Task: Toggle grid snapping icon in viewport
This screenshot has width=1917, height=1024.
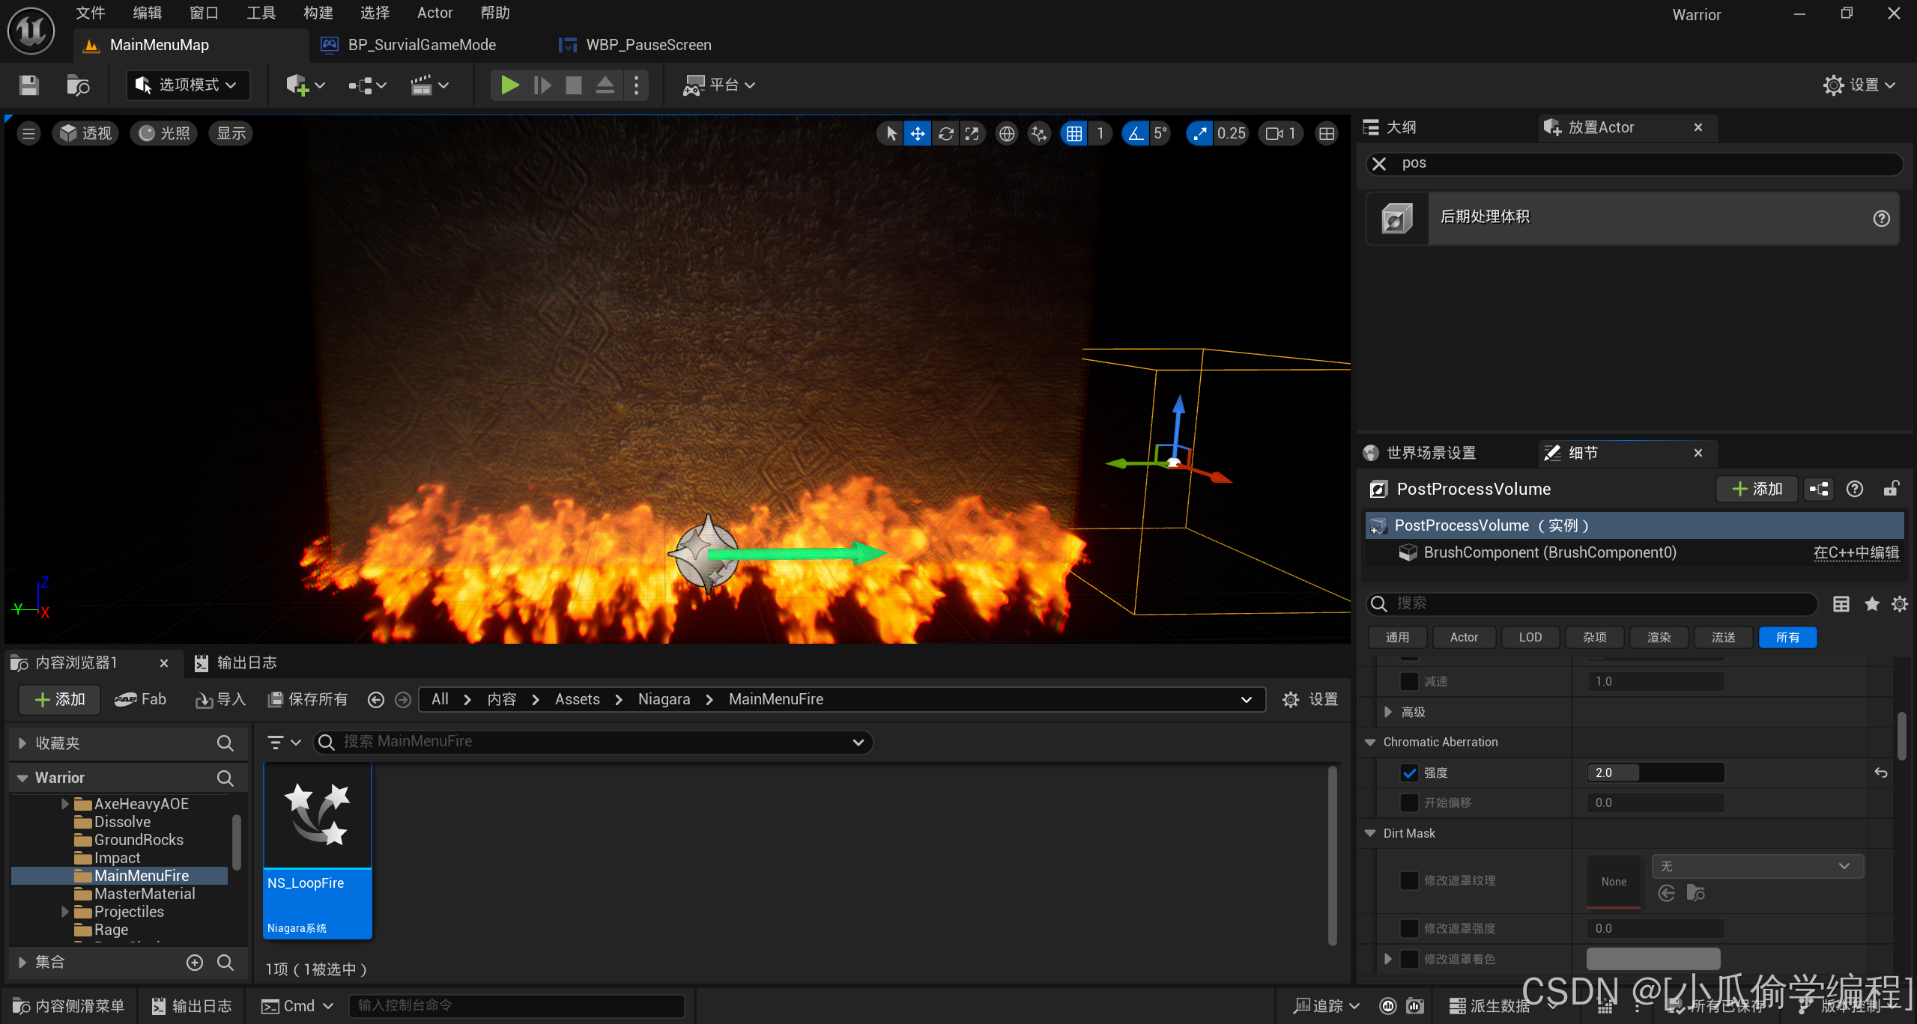Action: pos(1074,134)
